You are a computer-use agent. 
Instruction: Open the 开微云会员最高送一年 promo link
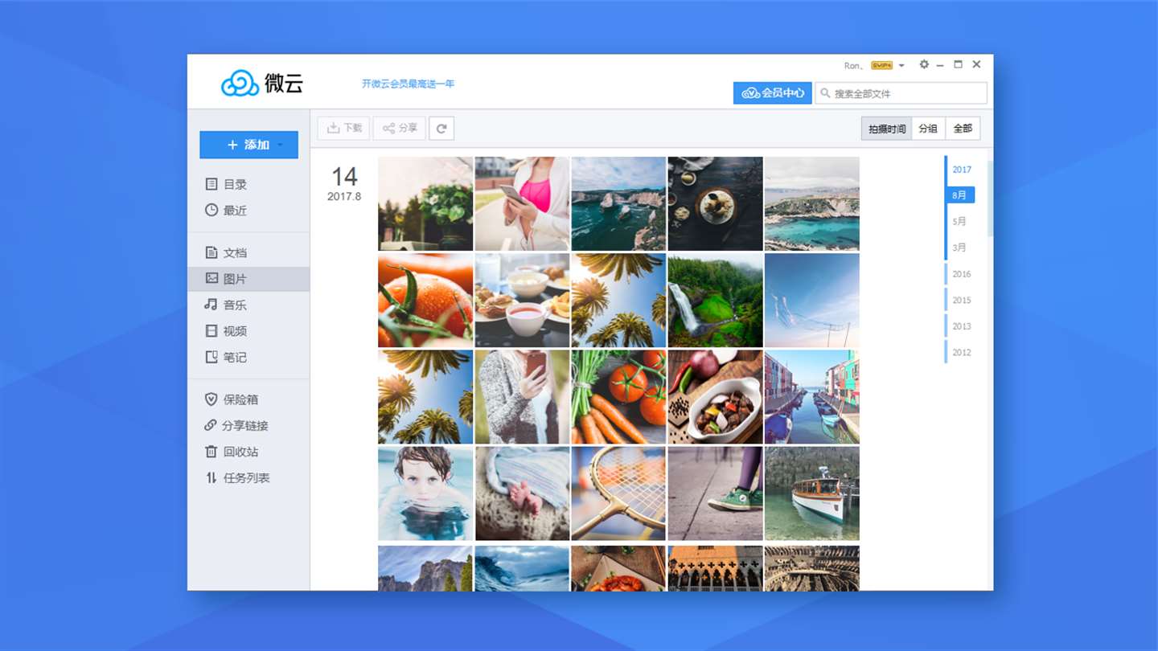[x=408, y=84]
